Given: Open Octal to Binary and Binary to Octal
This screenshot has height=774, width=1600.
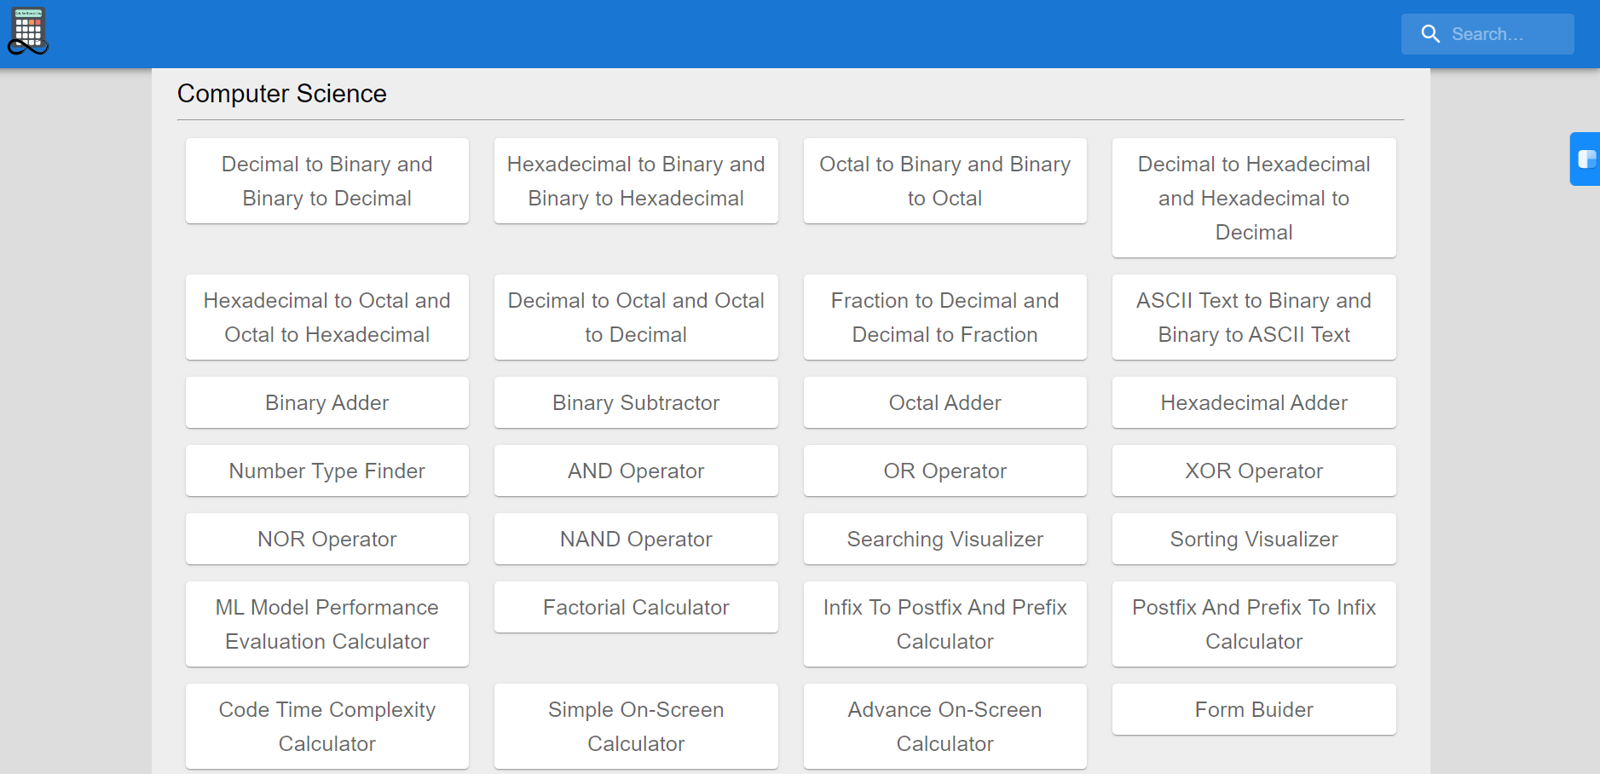Looking at the screenshot, I should coord(945,181).
